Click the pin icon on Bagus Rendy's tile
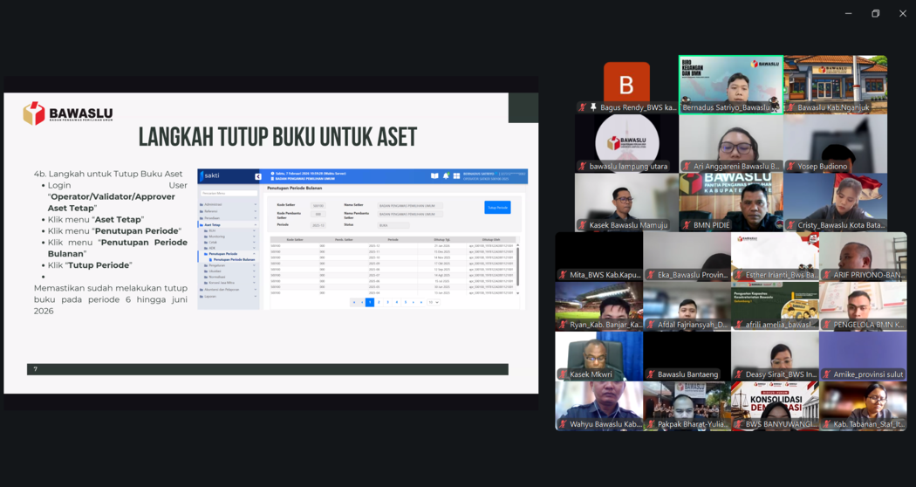Image resolution: width=916 pixels, height=487 pixels. pos(593,107)
